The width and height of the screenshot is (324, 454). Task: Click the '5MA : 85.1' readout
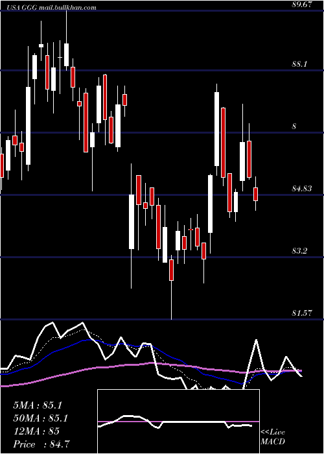[x=38, y=405]
